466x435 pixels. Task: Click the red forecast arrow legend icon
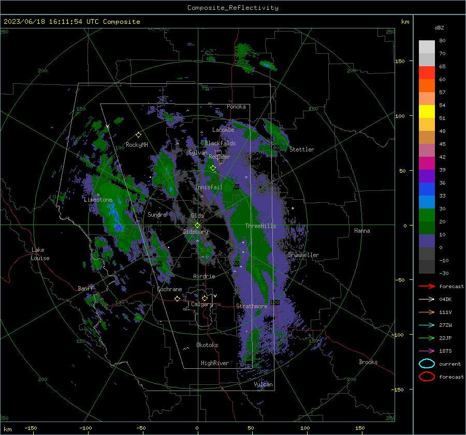(x=427, y=286)
